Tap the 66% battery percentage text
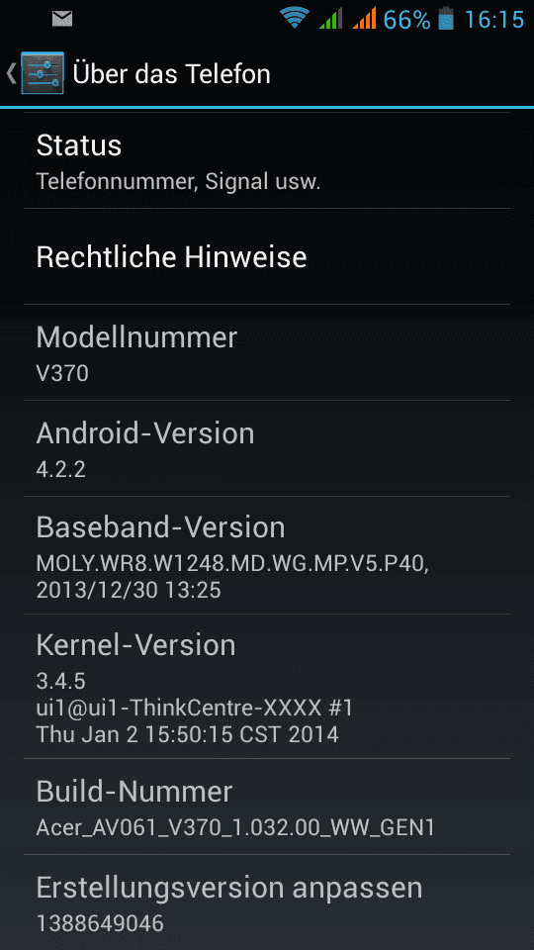The width and height of the screenshot is (534, 950). 406,20
